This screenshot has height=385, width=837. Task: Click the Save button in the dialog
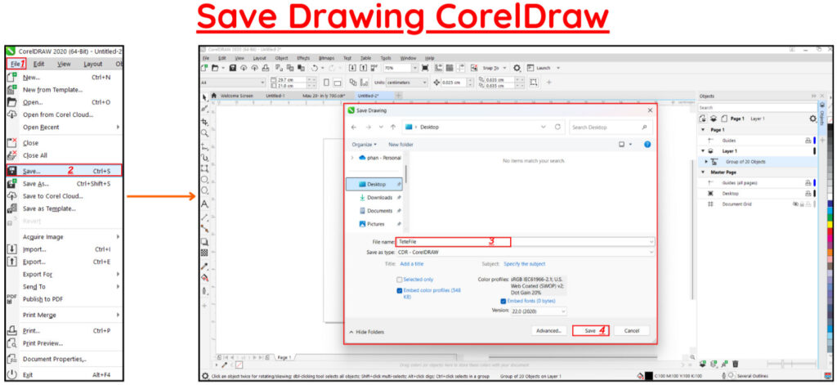pyautogui.click(x=590, y=330)
